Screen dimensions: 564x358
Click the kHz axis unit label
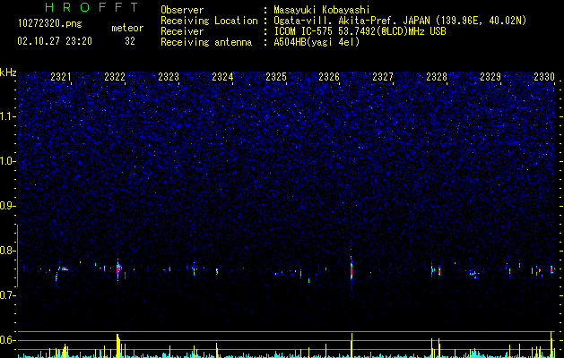click(x=8, y=72)
